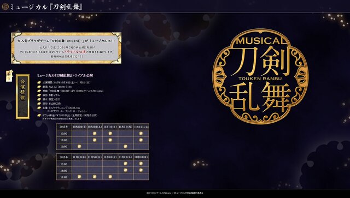Screen dimensions: 350x198
Task: Click the 2015年 cell in the lower schedule table
Action: click(x=64, y=157)
